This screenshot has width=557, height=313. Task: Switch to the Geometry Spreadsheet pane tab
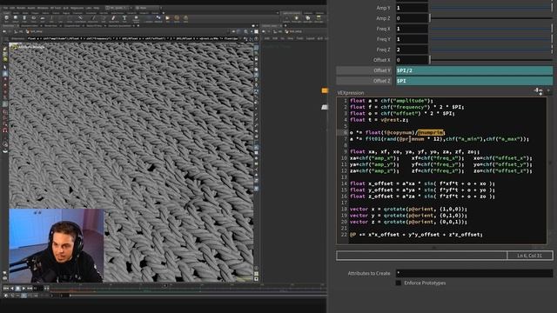click(120, 26)
